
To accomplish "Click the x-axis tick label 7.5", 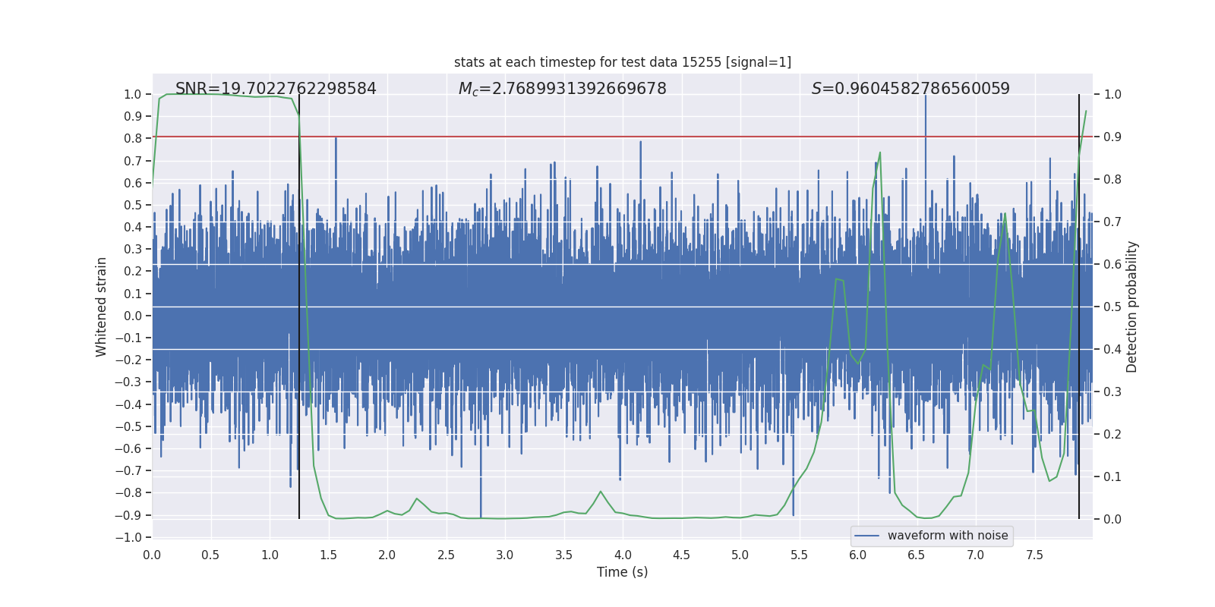I will click(x=1034, y=555).
